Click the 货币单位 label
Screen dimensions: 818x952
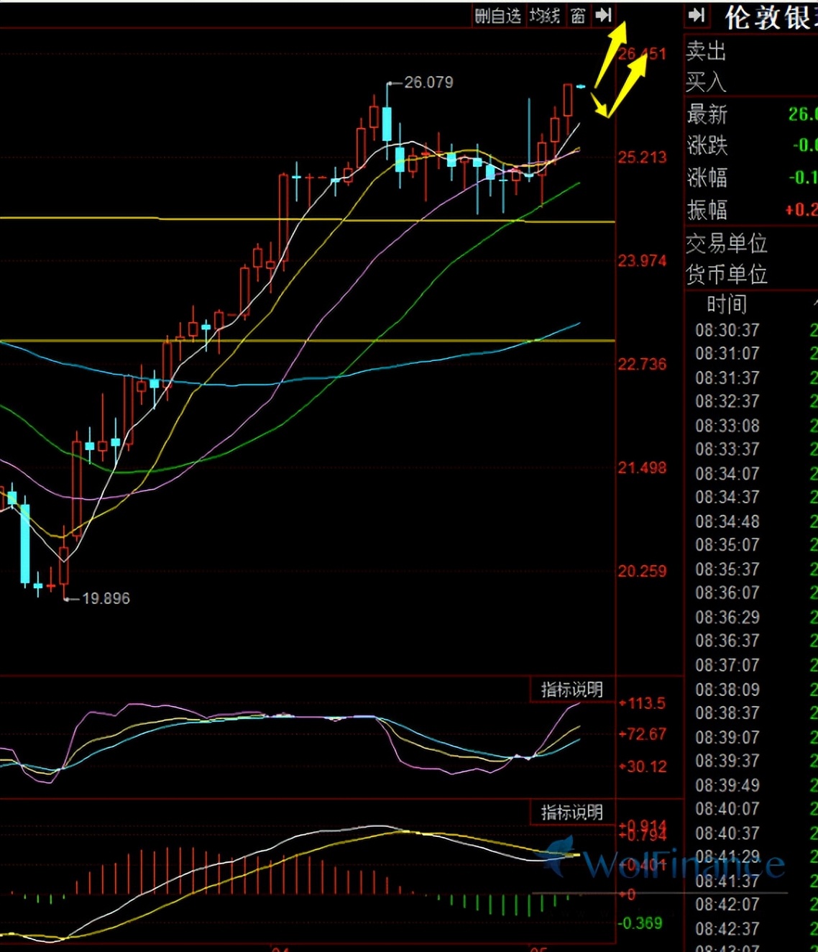coord(726,274)
